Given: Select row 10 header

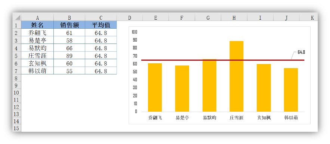Looking at the screenshot, I should pos(17,92).
